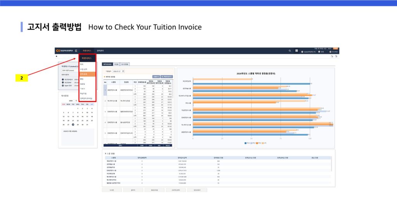
Task: Click the dark blue 1학년 legend swatch
Action: 245,143
